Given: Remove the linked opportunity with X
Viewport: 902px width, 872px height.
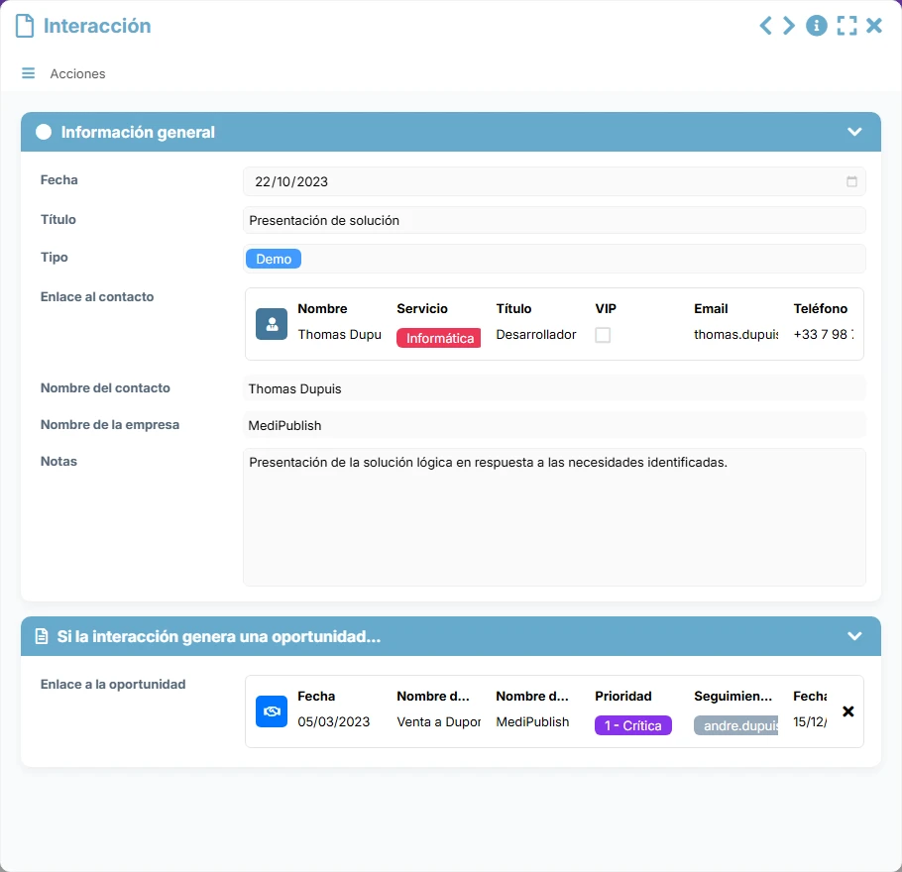Looking at the screenshot, I should (847, 711).
